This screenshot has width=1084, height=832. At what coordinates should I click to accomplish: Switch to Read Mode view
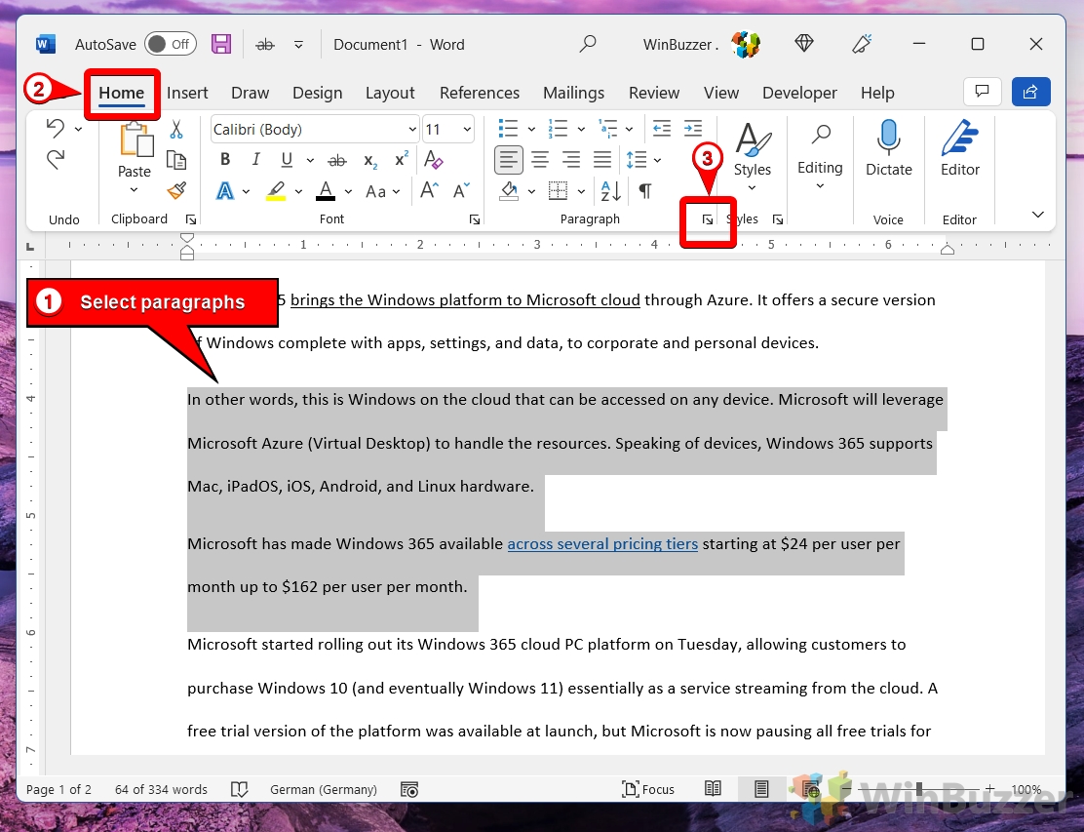coord(713,788)
